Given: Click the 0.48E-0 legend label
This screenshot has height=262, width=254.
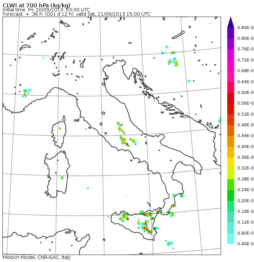Looking at the screenshot, I should [245, 125].
